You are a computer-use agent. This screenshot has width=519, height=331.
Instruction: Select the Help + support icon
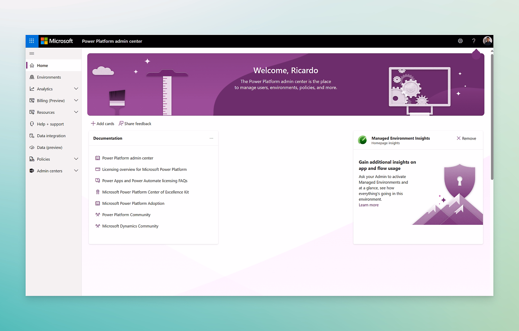coord(32,124)
